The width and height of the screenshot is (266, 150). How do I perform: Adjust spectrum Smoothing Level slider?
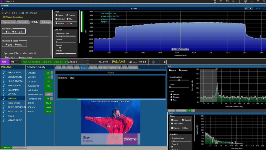pyautogui.click(x=66, y=36)
